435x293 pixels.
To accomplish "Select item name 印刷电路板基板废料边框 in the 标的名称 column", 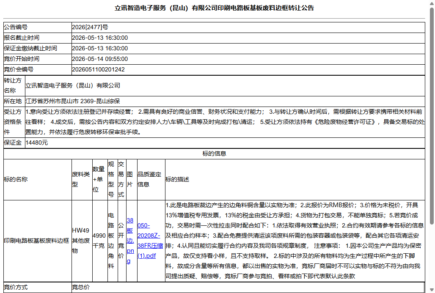I will pyautogui.click(x=36, y=241).
